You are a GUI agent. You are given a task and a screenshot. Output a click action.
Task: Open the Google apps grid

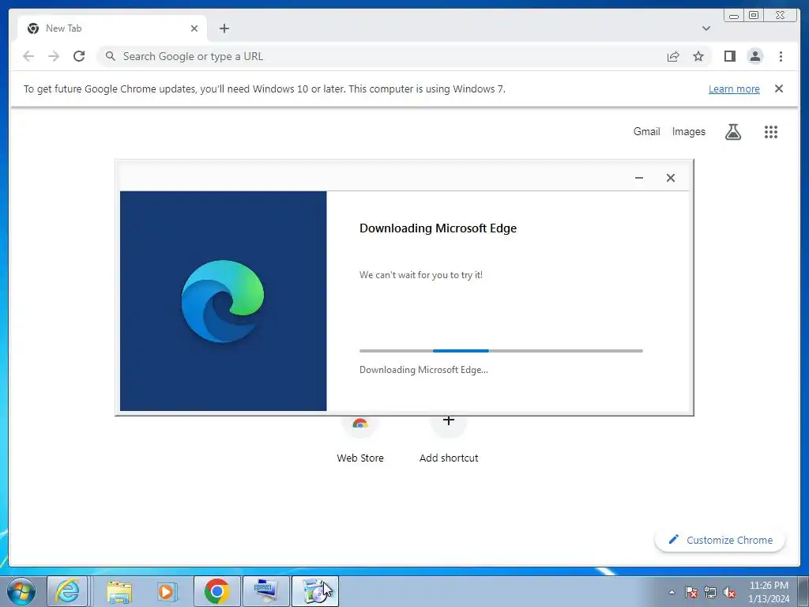pos(771,132)
